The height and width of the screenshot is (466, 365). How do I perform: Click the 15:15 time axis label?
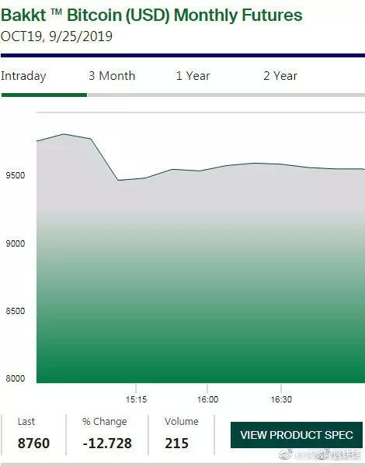(x=137, y=399)
